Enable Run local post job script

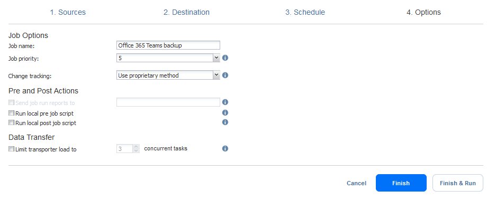coord(12,122)
